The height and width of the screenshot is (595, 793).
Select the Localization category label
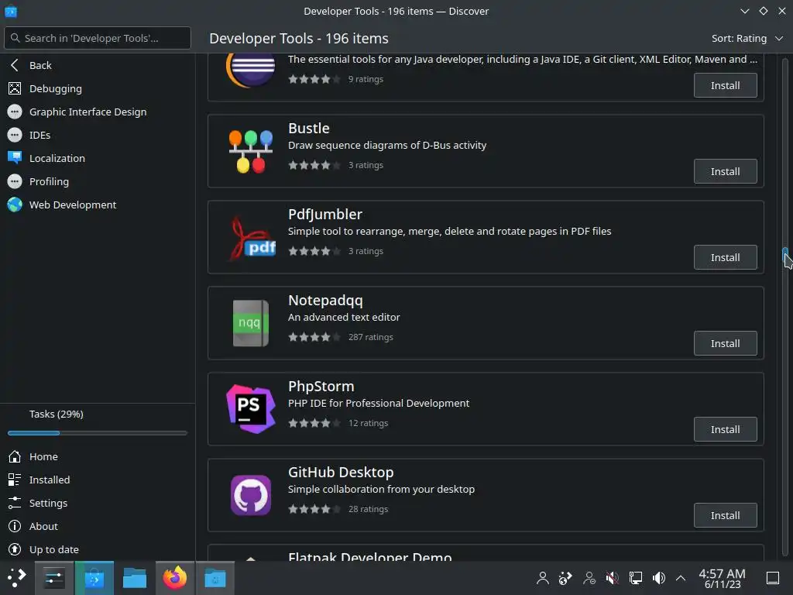[x=57, y=158]
